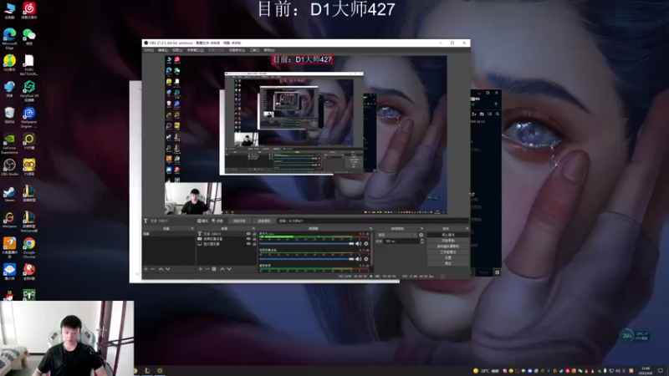669x376 pixels.
Task: Select the VeryKuai VK accelerator shortcut
Action: tap(29, 91)
